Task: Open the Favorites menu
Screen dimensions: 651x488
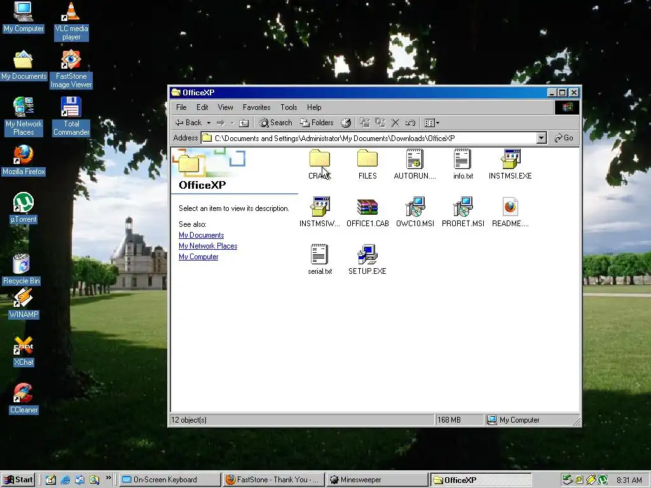Action: coord(257,107)
